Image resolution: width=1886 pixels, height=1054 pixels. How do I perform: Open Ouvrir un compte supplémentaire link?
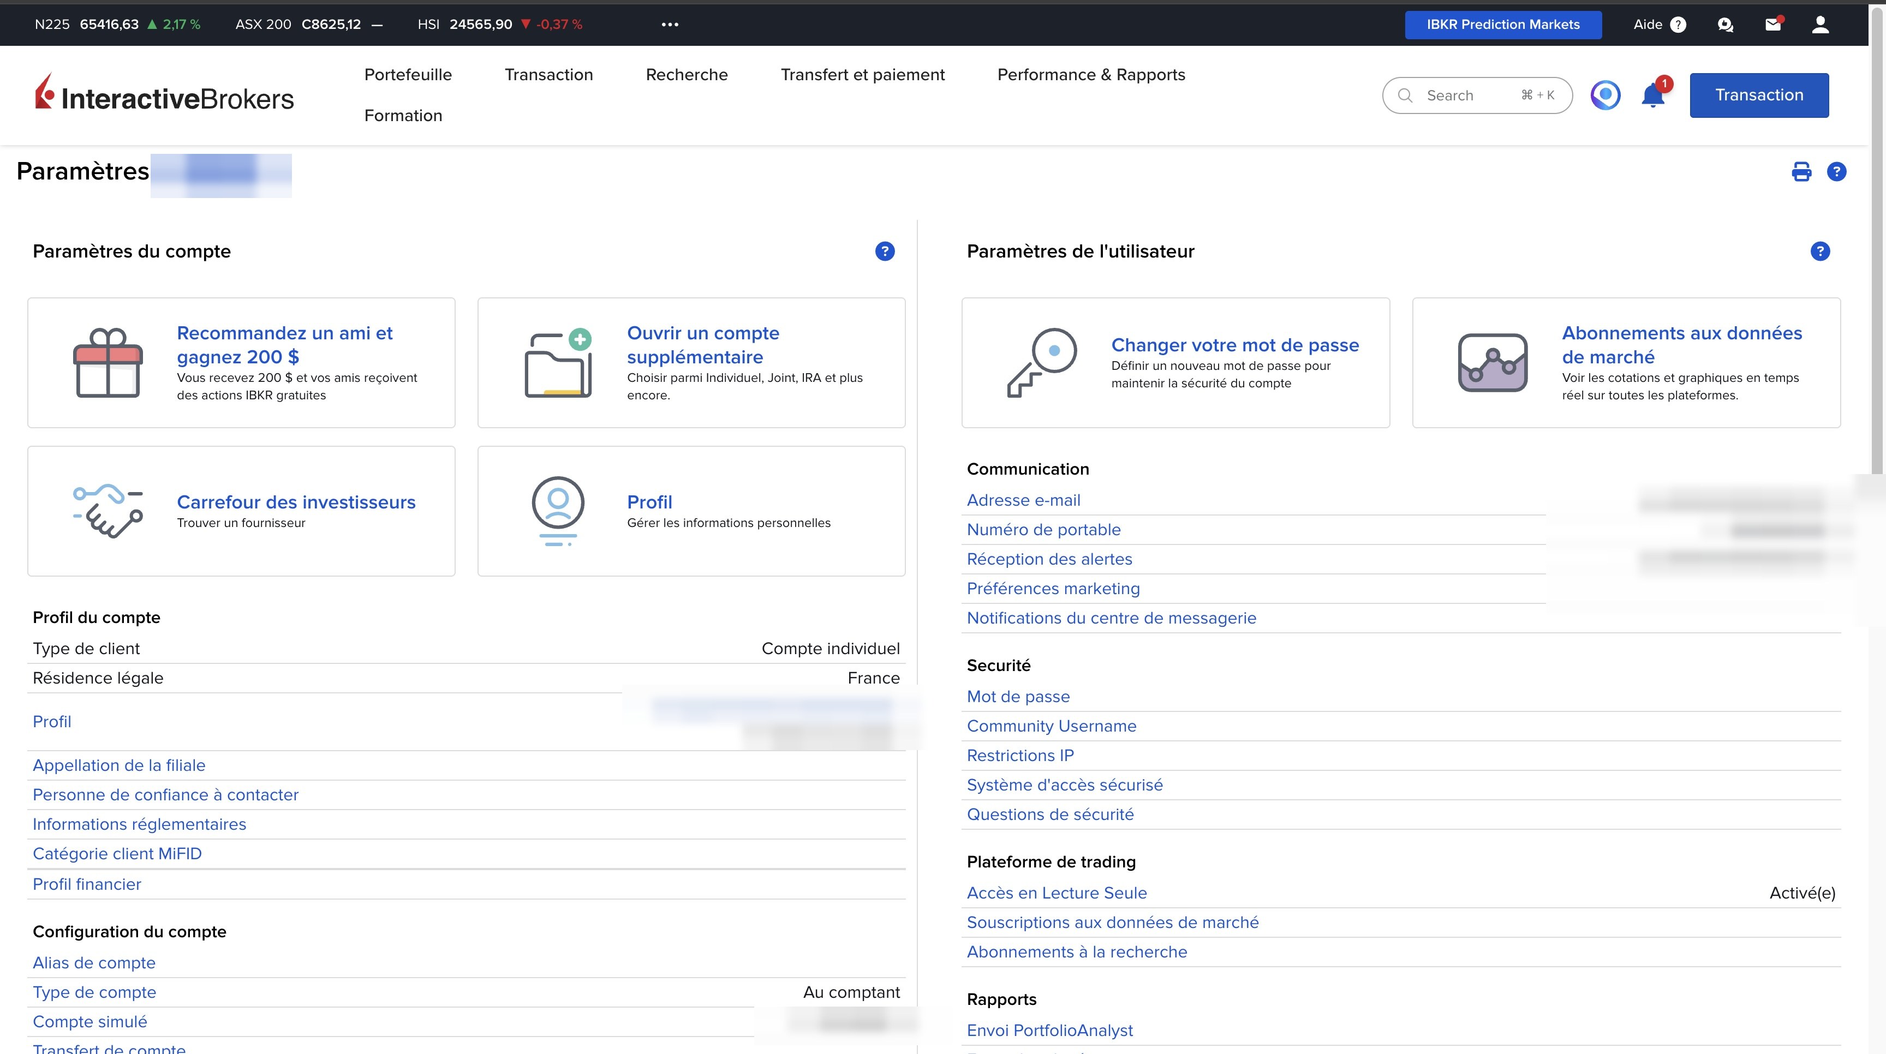tap(703, 345)
